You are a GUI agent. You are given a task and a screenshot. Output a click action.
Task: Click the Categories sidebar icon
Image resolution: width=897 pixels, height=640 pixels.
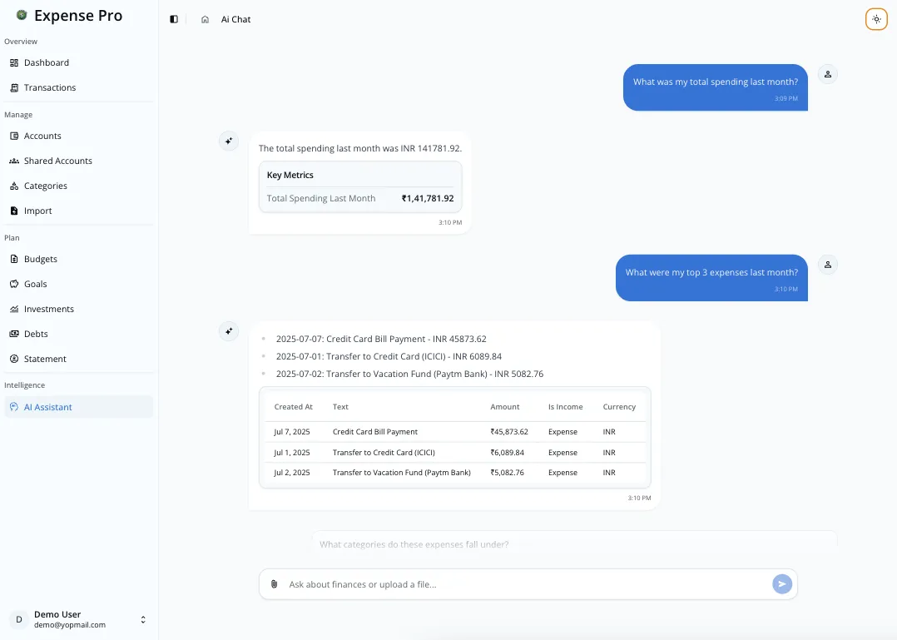(x=14, y=186)
